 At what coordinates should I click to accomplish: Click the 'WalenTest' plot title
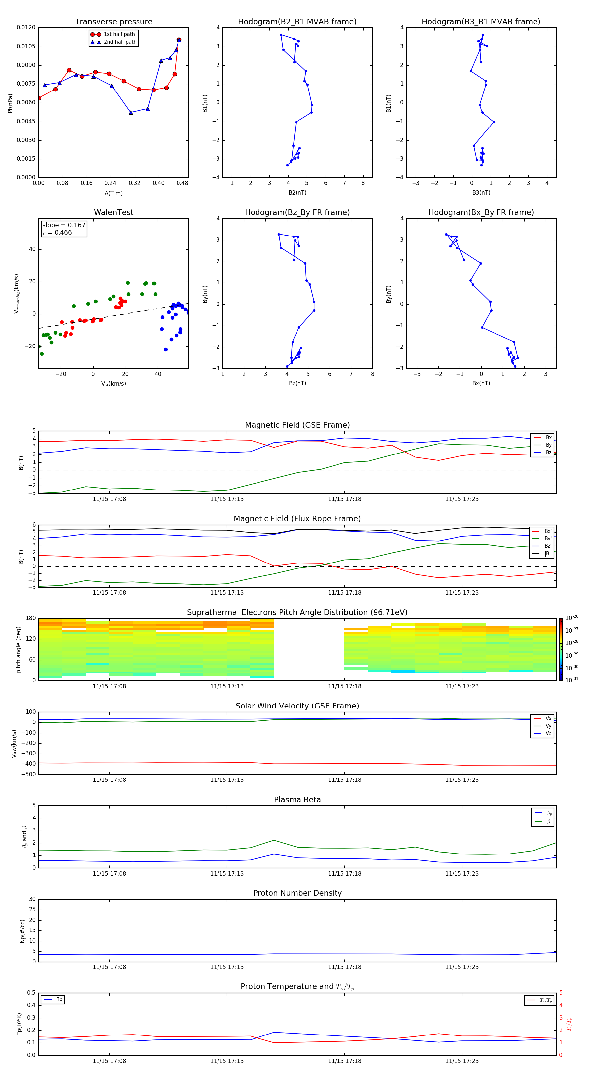click(x=113, y=212)
